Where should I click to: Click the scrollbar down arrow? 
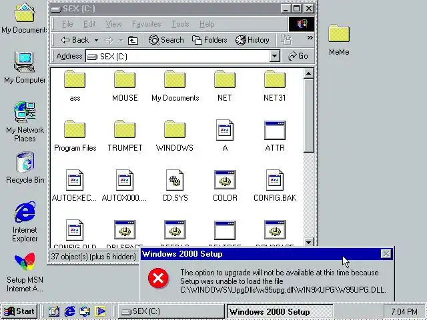tap(308, 241)
